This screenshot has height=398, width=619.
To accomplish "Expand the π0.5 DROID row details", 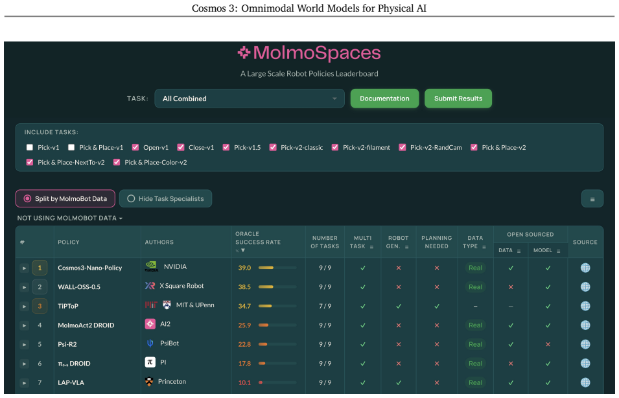I will (x=24, y=364).
